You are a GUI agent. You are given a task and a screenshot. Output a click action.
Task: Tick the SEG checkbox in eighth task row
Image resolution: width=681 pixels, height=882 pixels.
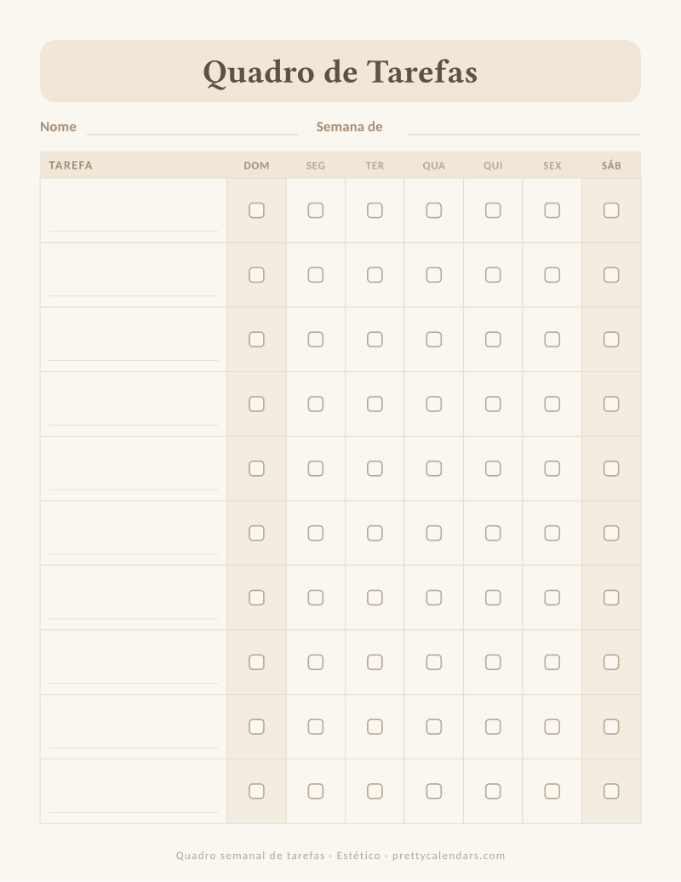316,662
